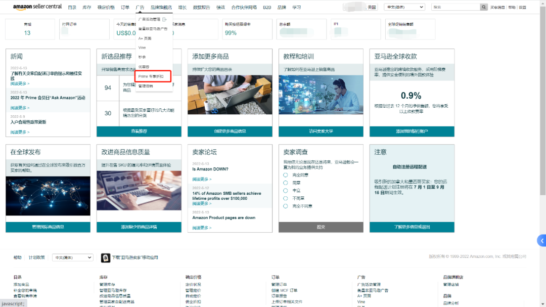Choose 优惠券 from the 广告 dropdown

(x=144, y=67)
